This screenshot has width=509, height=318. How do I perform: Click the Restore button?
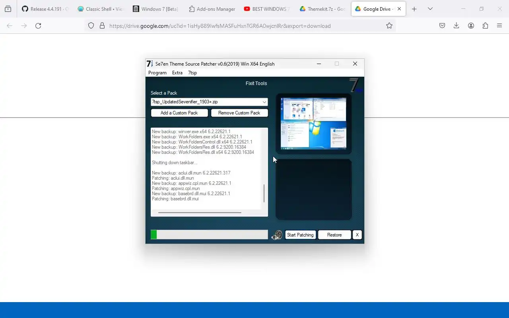coord(334,235)
